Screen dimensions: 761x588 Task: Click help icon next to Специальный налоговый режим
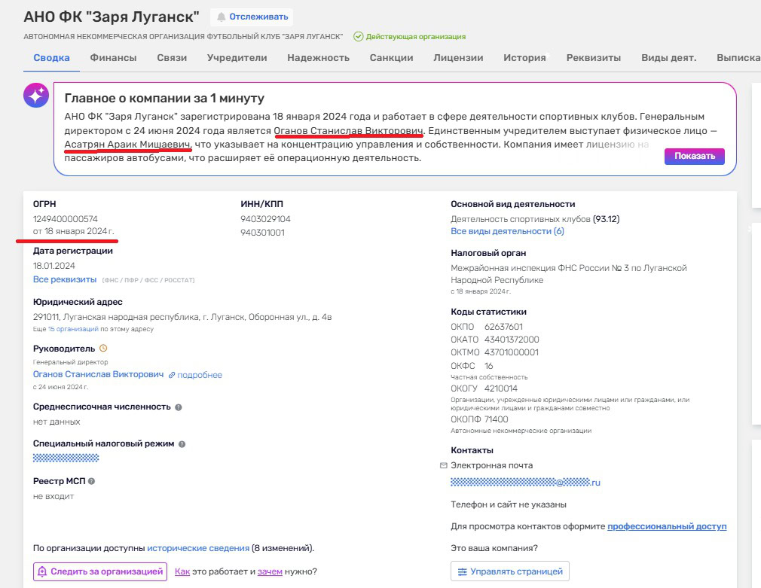pyautogui.click(x=182, y=444)
